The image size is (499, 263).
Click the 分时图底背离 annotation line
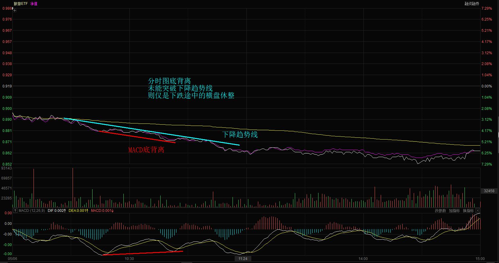point(169,81)
